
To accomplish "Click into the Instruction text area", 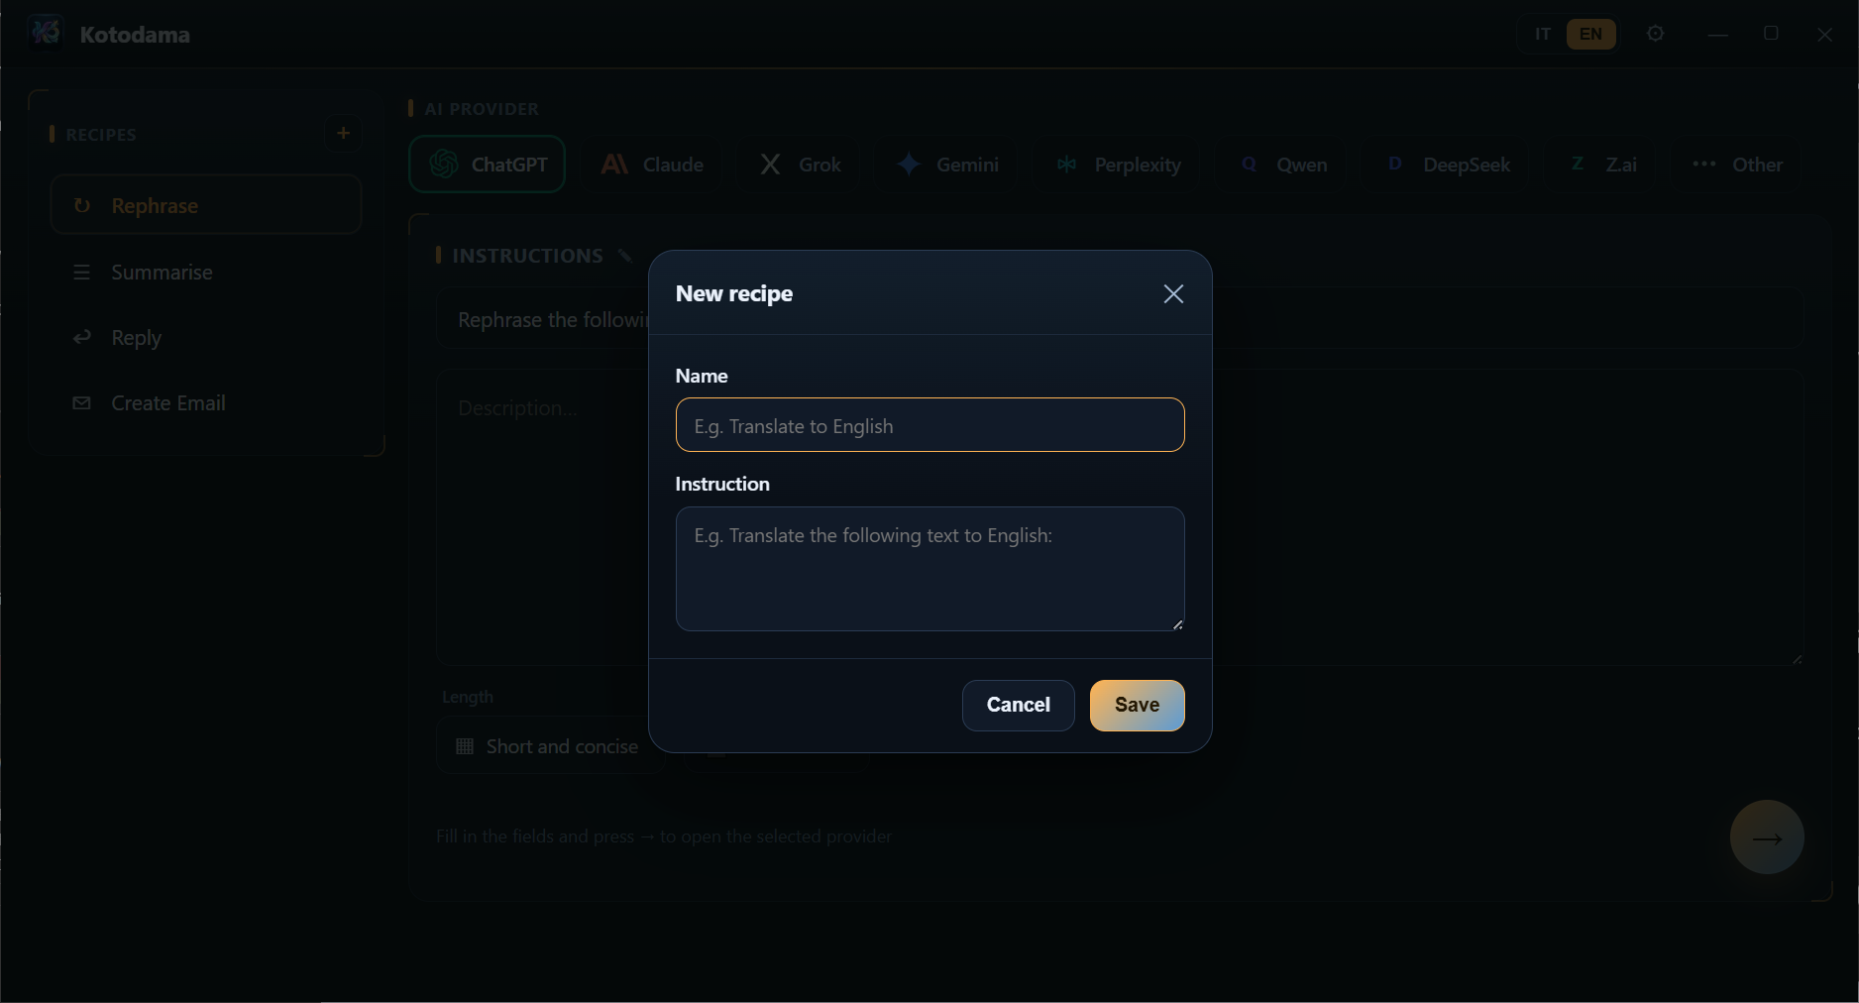I will [x=929, y=569].
